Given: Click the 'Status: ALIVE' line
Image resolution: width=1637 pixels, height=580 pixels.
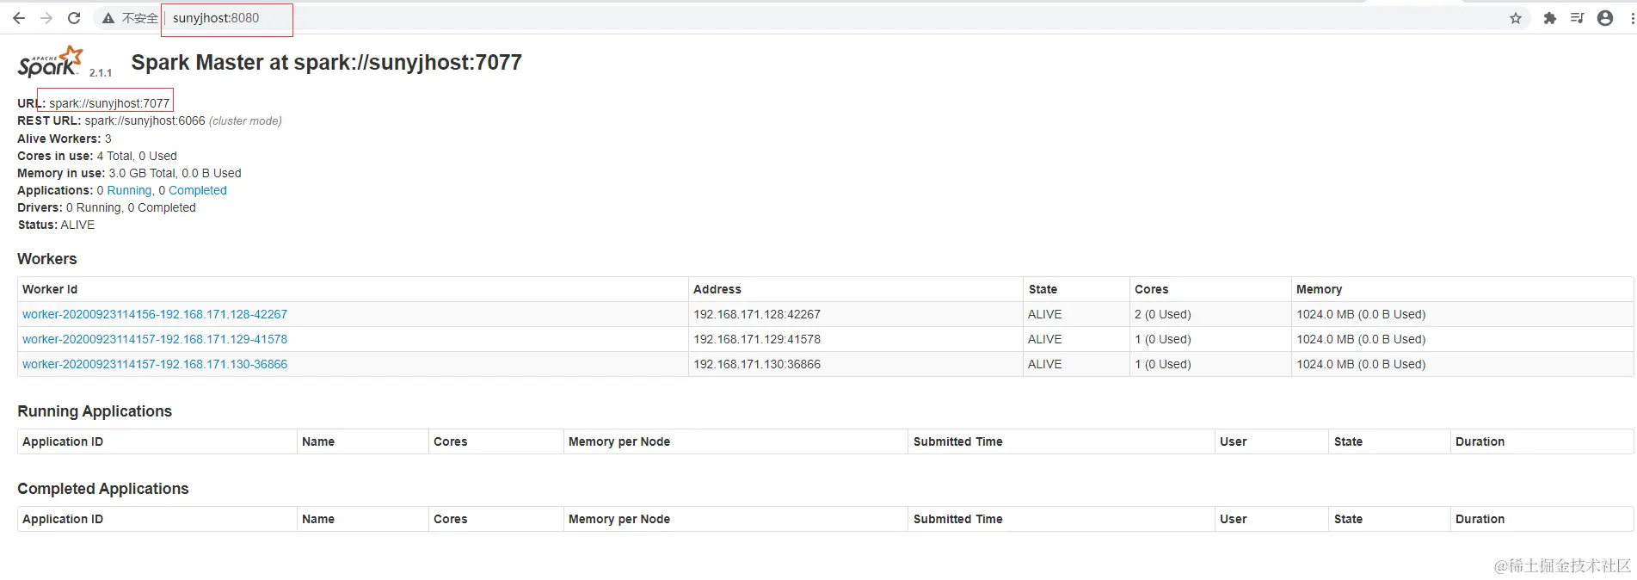Looking at the screenshot, I should (56, 225).
